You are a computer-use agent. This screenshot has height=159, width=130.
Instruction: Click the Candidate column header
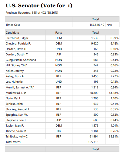pyautogui.click(x=25, y=33)
